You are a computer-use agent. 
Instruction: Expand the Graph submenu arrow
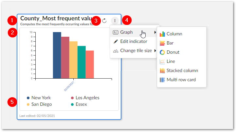[x=155, y=32]
